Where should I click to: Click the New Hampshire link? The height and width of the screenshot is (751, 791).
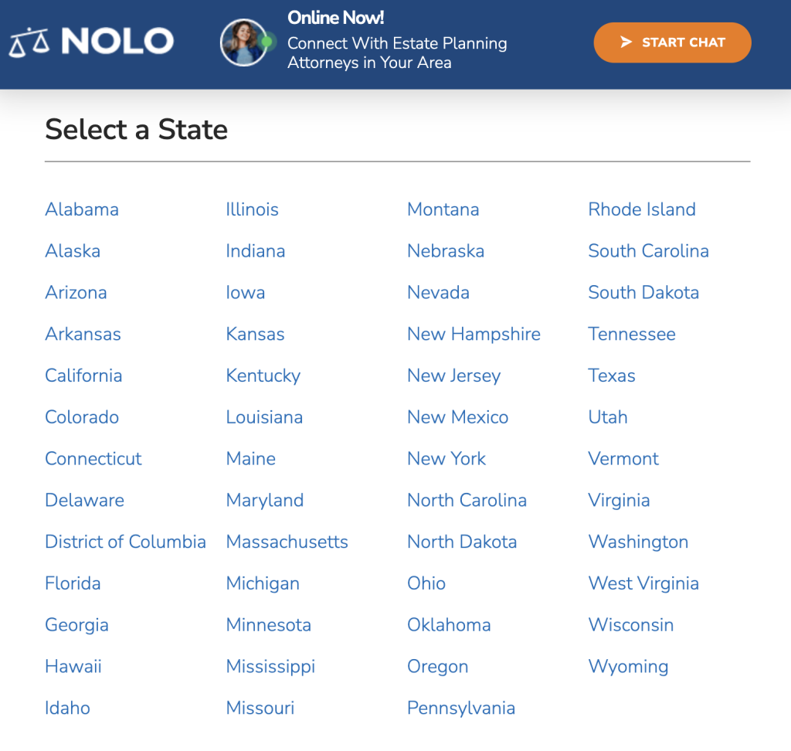point(474,334)
